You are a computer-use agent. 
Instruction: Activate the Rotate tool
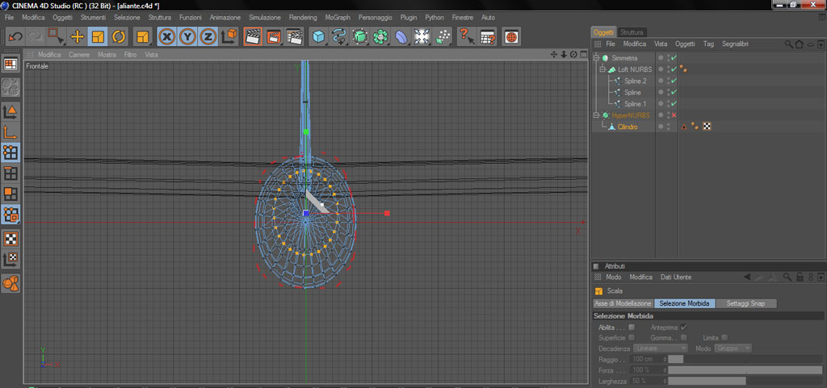coord(119,36)
